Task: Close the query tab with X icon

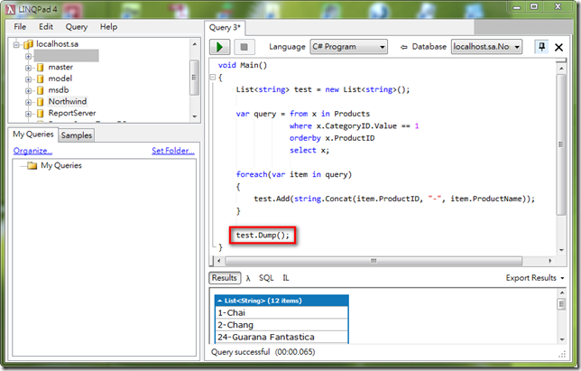Action: coord(559,47)
